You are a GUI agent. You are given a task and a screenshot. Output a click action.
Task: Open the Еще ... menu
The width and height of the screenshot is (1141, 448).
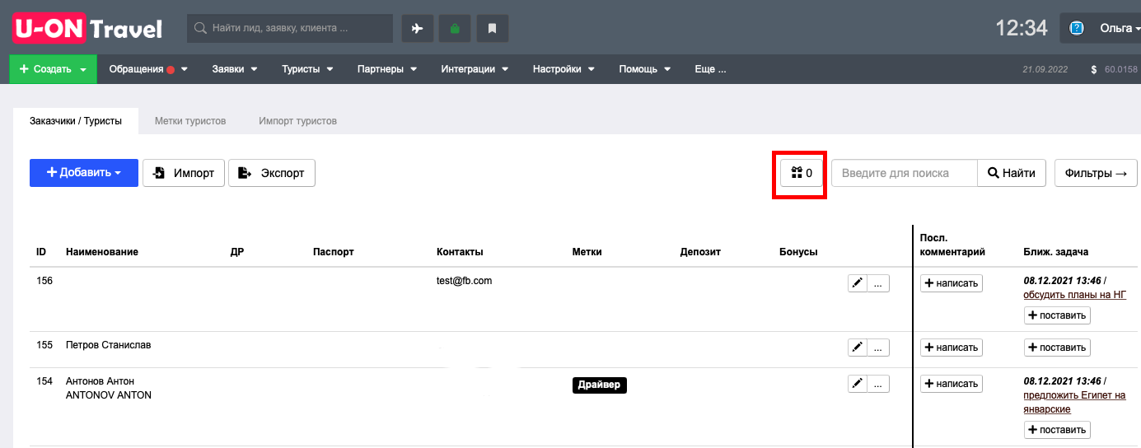710,69
